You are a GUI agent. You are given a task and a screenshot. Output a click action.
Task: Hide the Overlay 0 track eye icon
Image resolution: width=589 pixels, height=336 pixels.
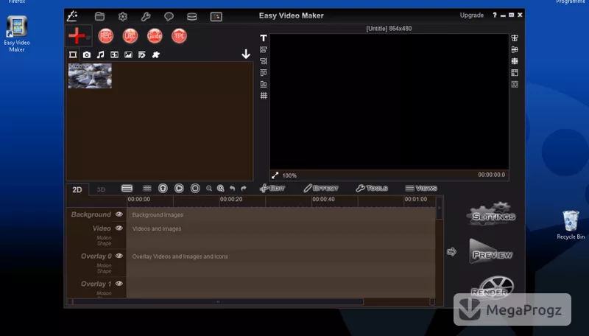(119, 256)
